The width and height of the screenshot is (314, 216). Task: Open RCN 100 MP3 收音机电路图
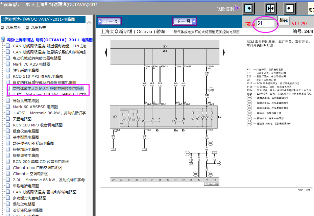[x=38, y=125]
